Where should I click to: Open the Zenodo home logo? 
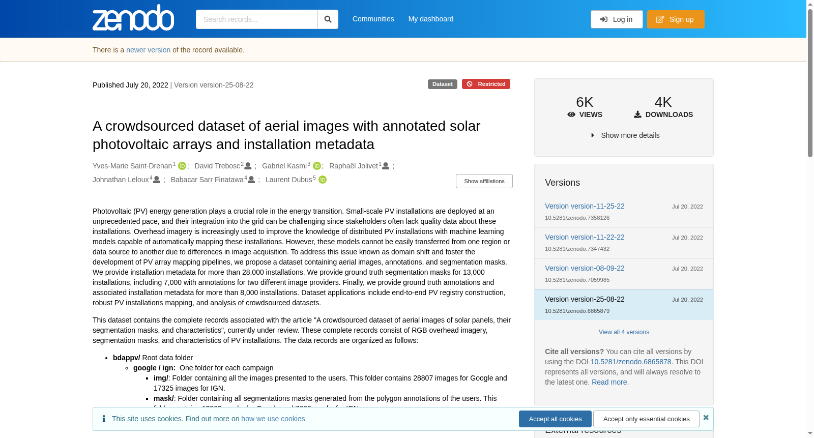click(133, 18)
